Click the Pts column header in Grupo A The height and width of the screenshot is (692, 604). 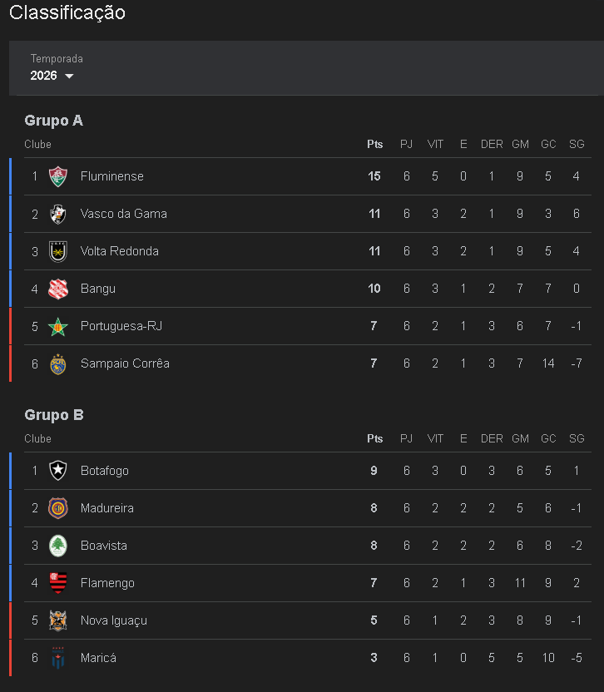[374, 145]
